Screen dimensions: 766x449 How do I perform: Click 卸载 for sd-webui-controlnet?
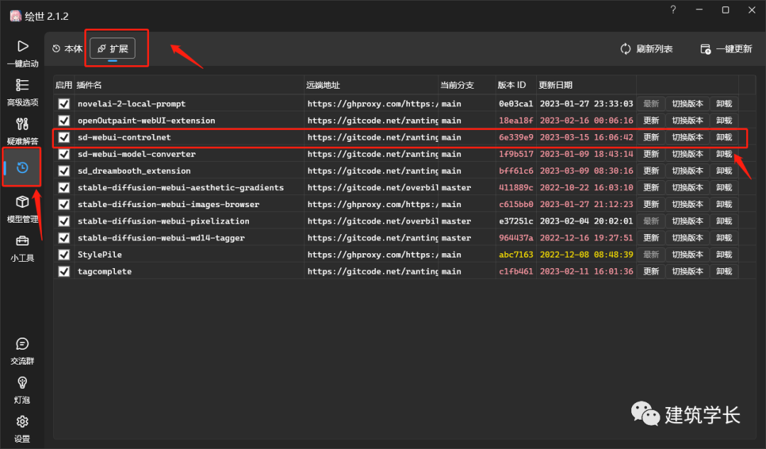724,138
